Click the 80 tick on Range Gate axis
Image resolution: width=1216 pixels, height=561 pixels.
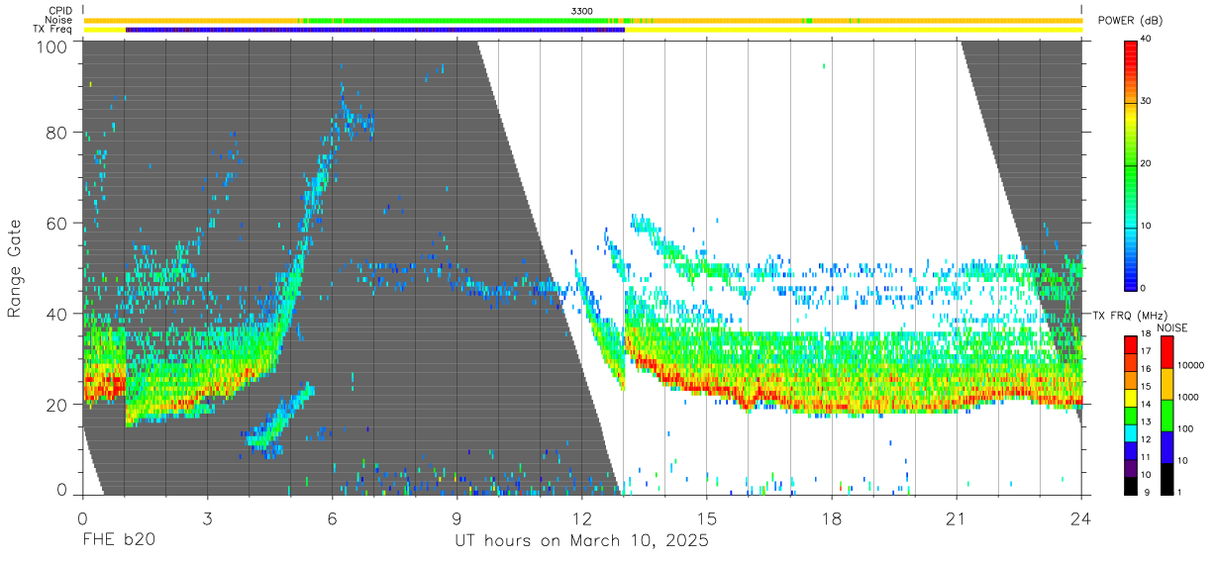click(x=56, y=133)
